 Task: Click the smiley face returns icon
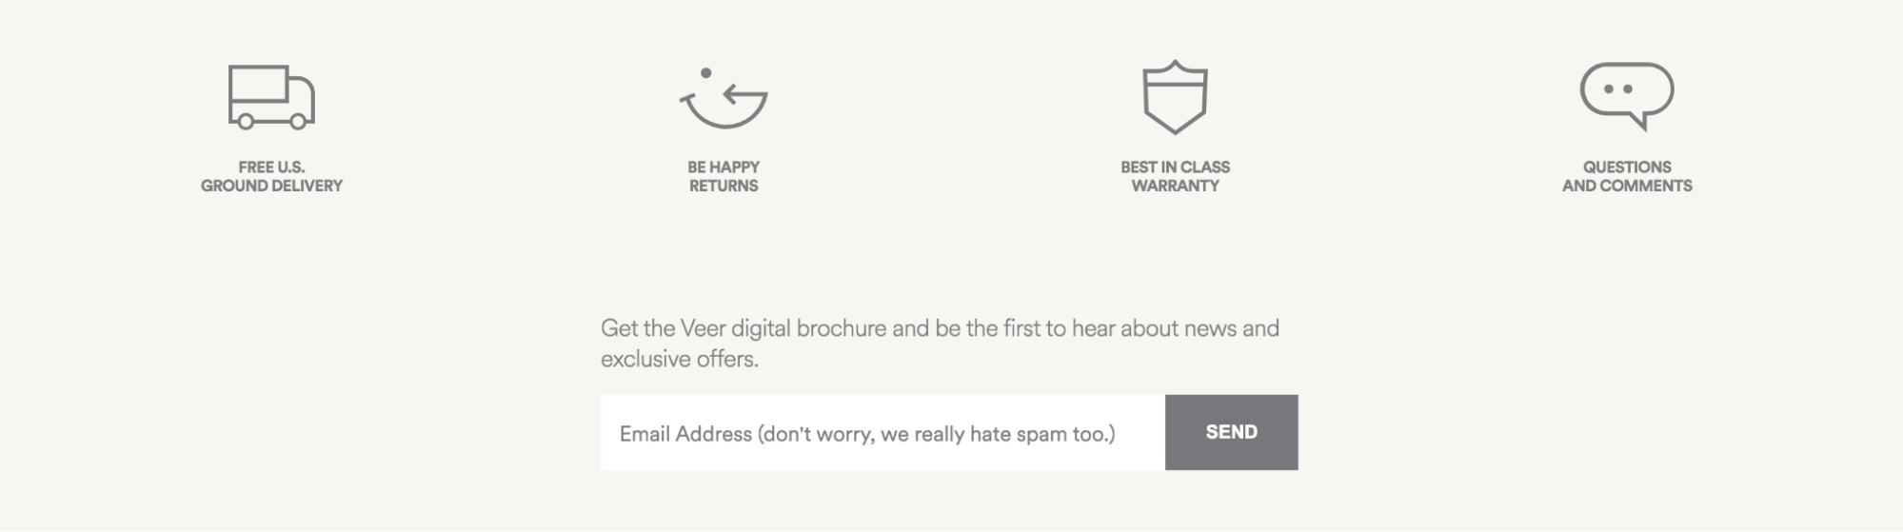(724, 98)
